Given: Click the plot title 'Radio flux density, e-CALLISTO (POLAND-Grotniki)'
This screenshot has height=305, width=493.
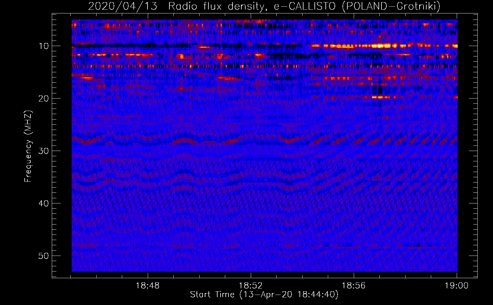Looking at the screenshot, I should pos(304,6).
